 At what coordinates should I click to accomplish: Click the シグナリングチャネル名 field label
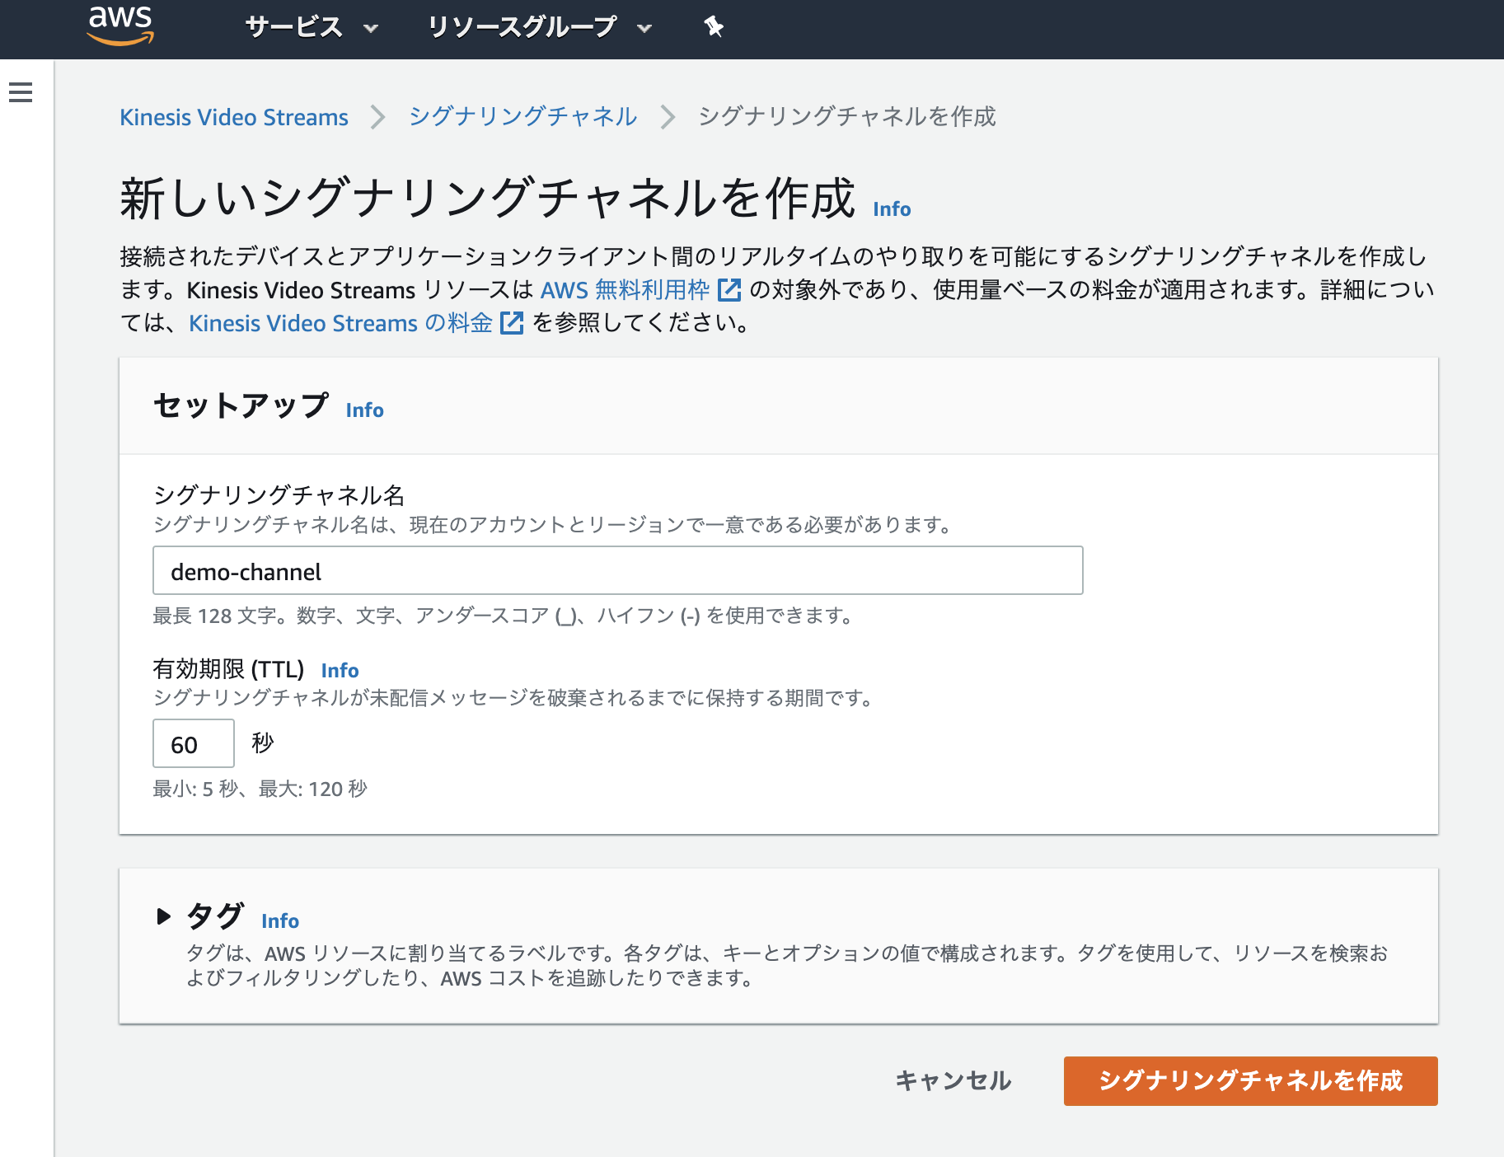[x=279, y=495]
